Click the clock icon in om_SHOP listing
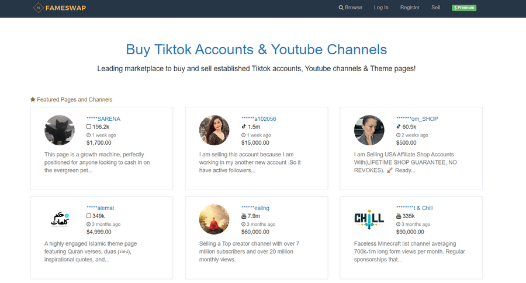Screen dimensions: 526x283 tap(398, 135)
